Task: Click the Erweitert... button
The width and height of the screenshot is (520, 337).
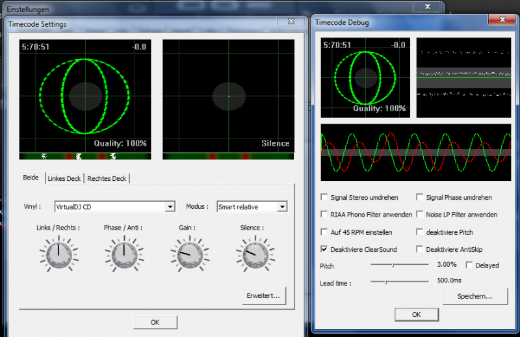Action: pos(263,295)
